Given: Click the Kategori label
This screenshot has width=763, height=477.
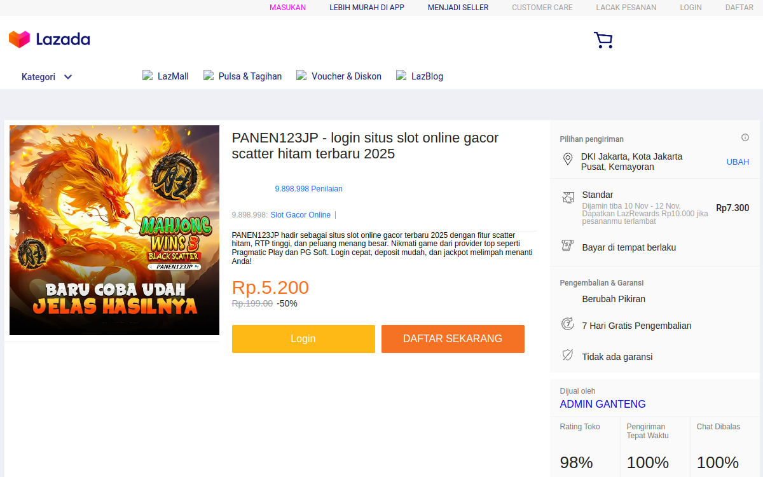Looking at the screenshot, I should click(x=38, y=77).
